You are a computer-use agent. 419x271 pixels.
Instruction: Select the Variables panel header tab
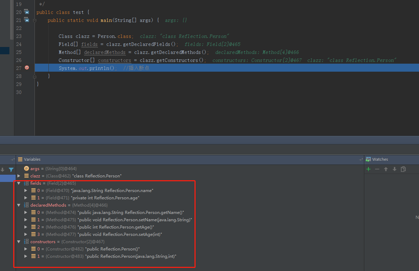coord(32,159)
